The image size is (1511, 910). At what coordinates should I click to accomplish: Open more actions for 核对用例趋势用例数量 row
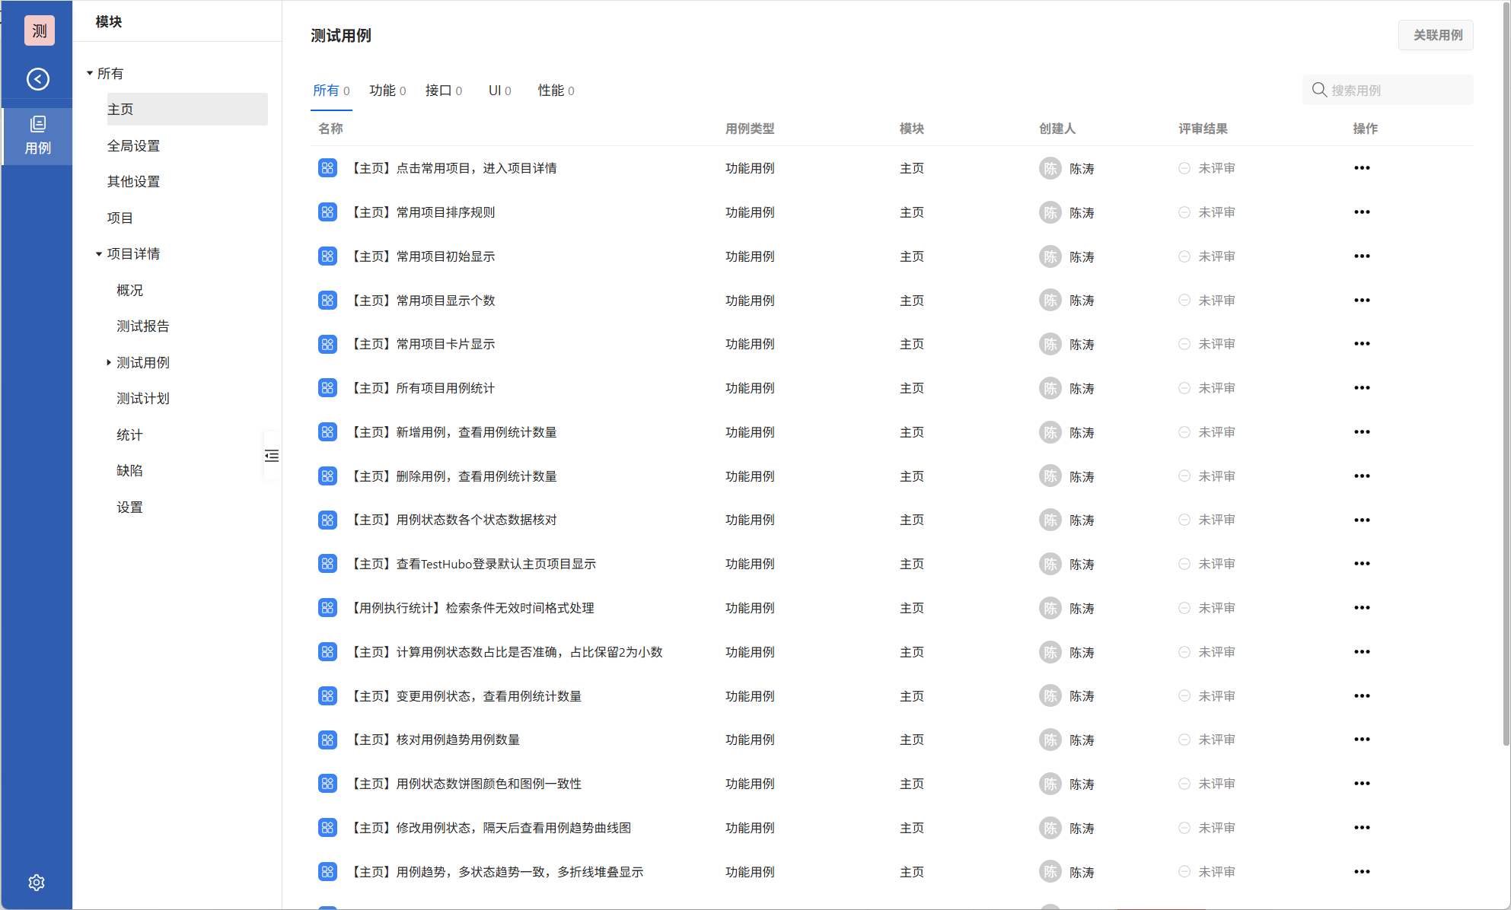click(x=1362, y=740)
